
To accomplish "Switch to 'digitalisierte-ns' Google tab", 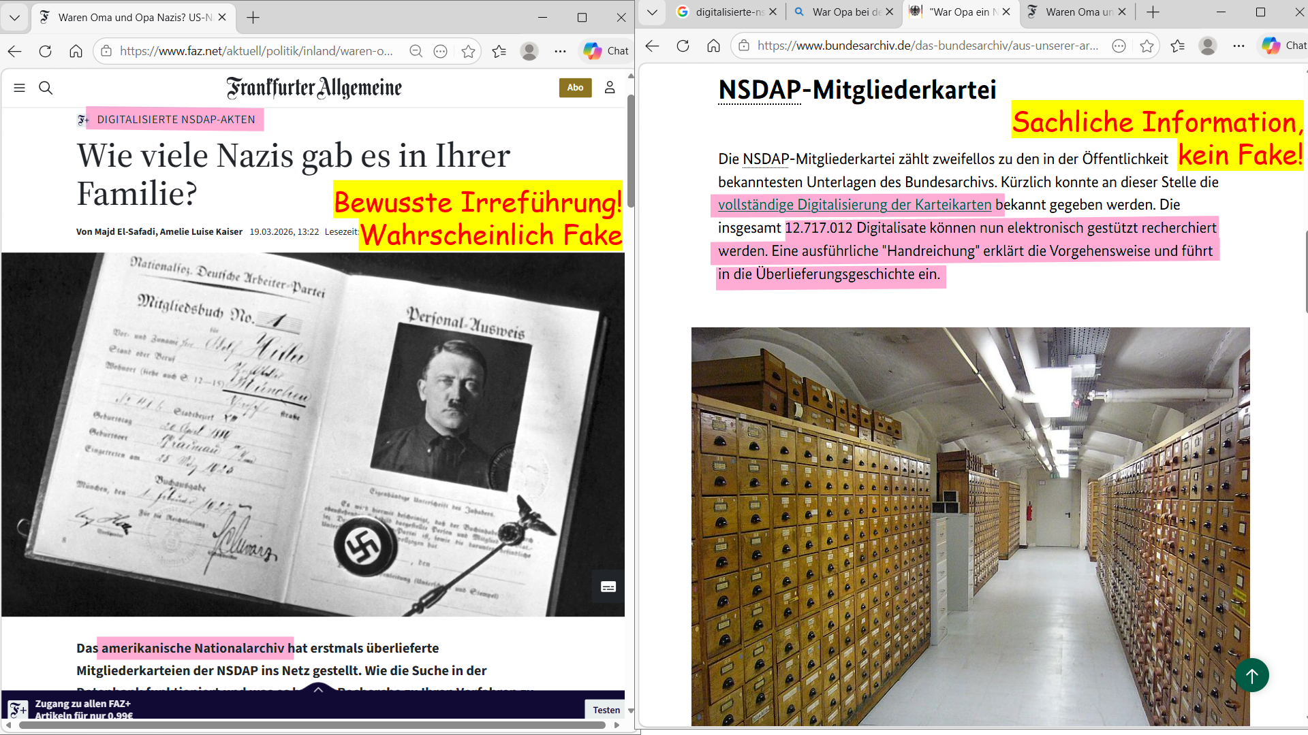I will [728, 12].
